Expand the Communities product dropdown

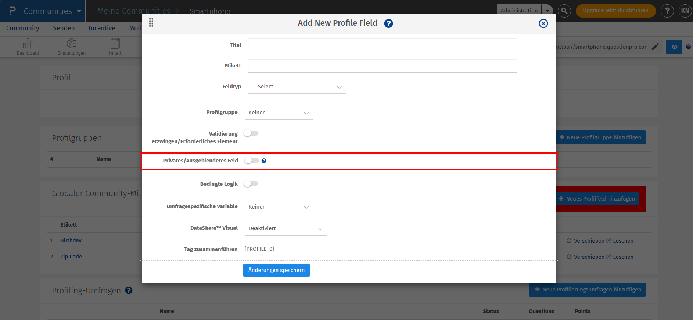point(79,11)
